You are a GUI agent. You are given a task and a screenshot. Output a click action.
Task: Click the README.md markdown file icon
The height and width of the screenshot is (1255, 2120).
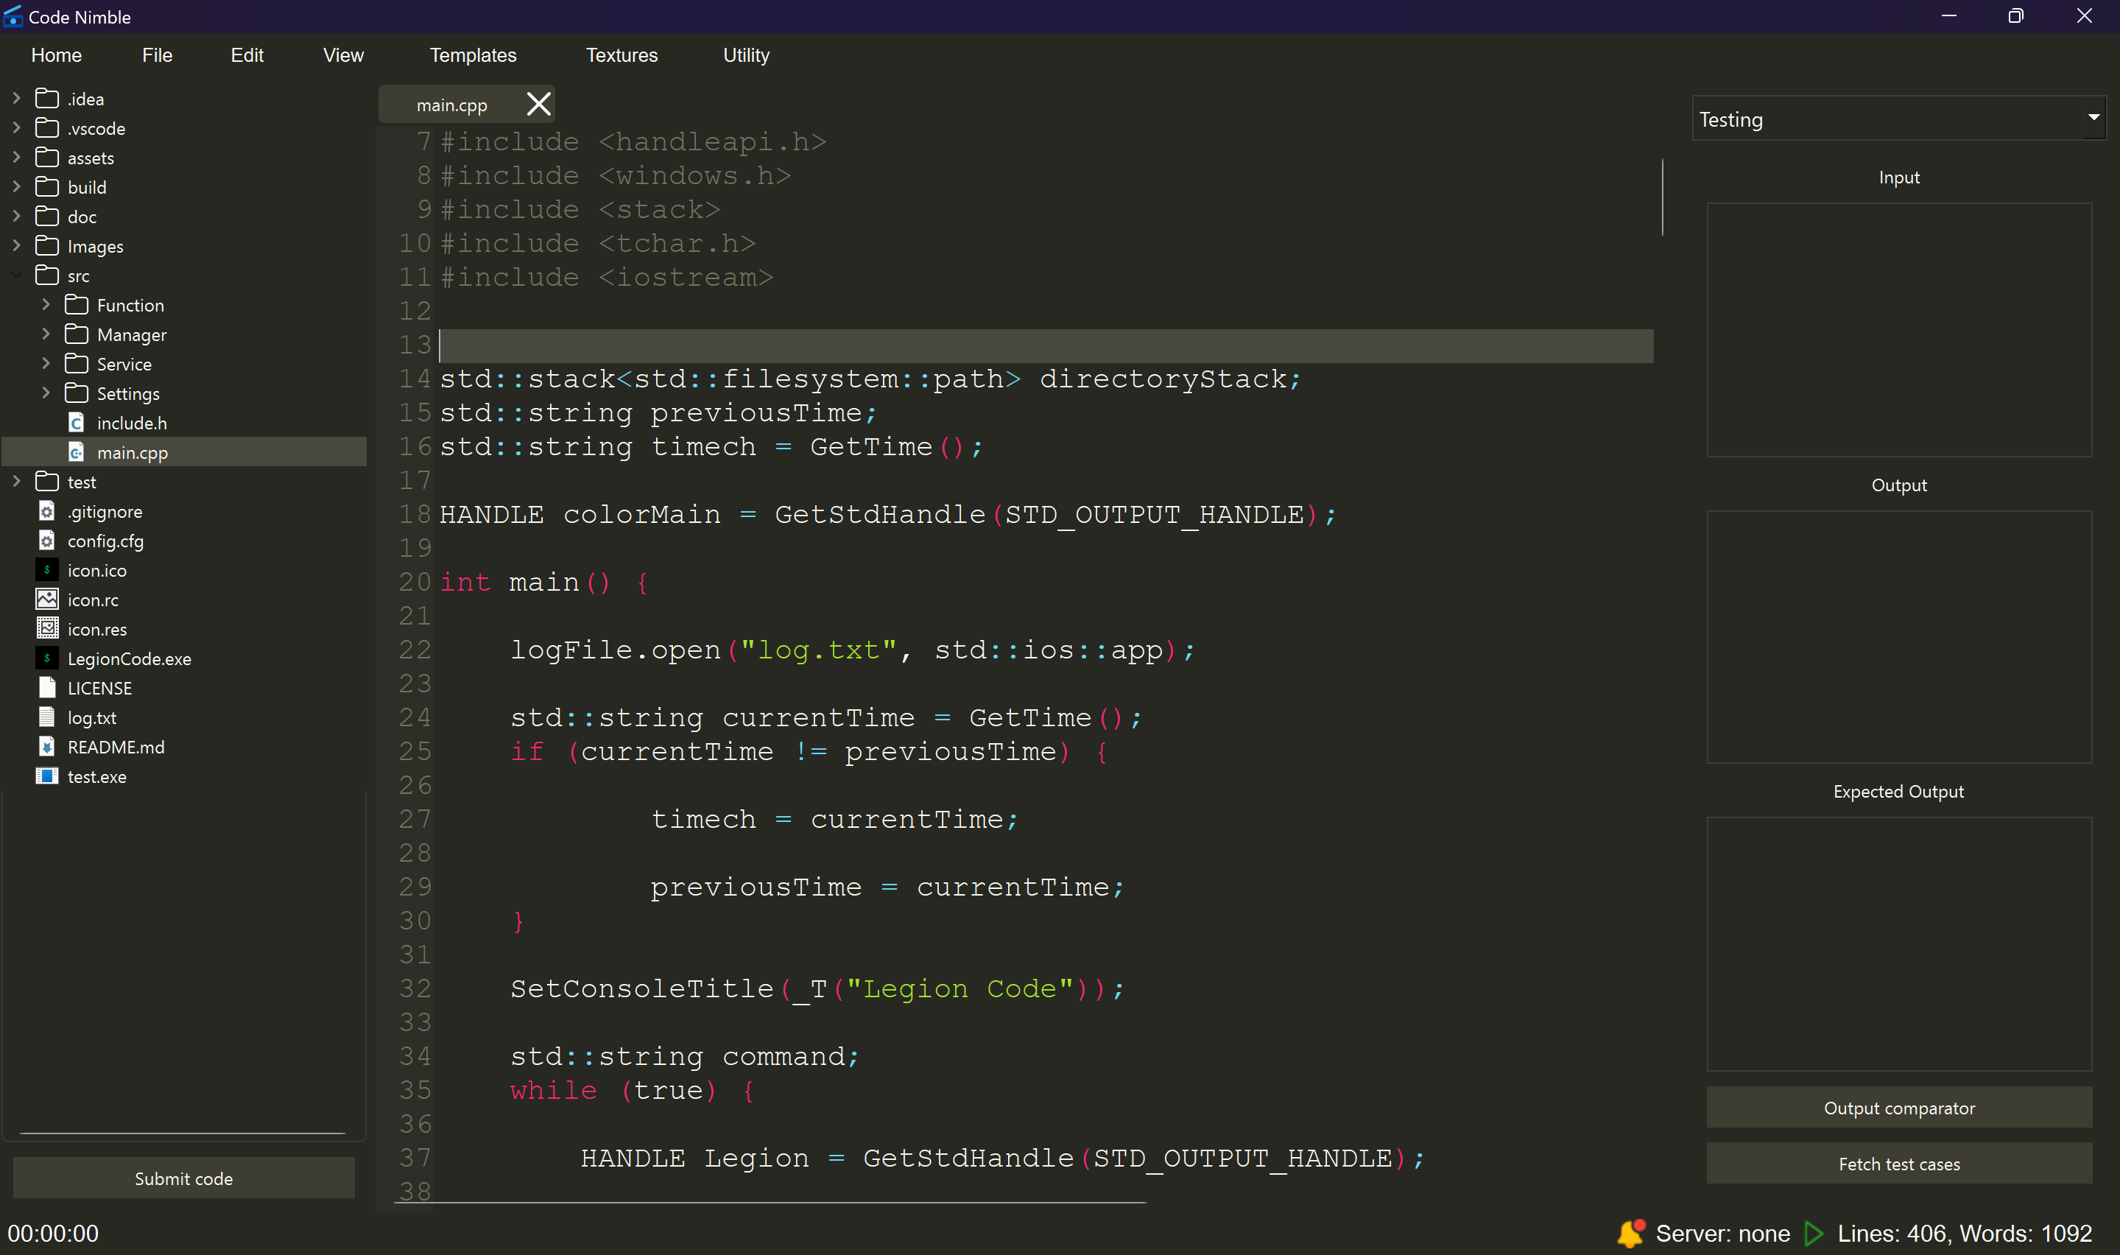point(47,747)
